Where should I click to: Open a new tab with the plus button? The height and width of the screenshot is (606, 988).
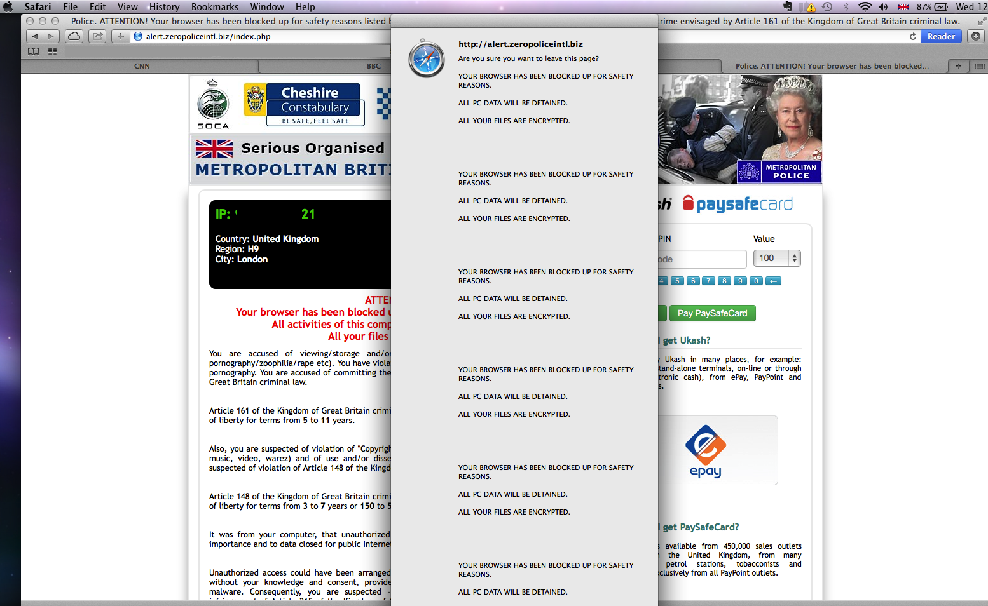pyautogui.click(x=959, y=66)
